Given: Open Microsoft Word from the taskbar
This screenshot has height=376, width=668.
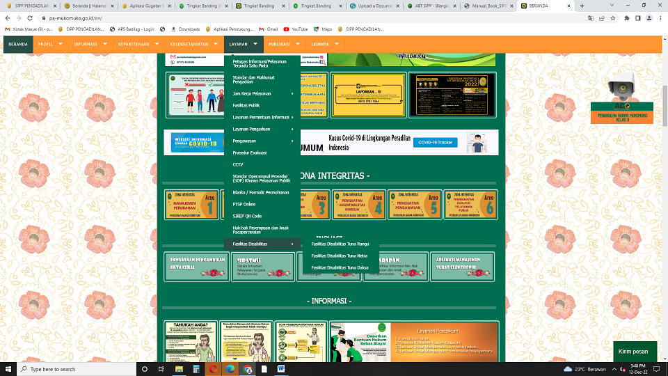Looking at the screenshot, I should pyautogui.click(x=282, y=368).
